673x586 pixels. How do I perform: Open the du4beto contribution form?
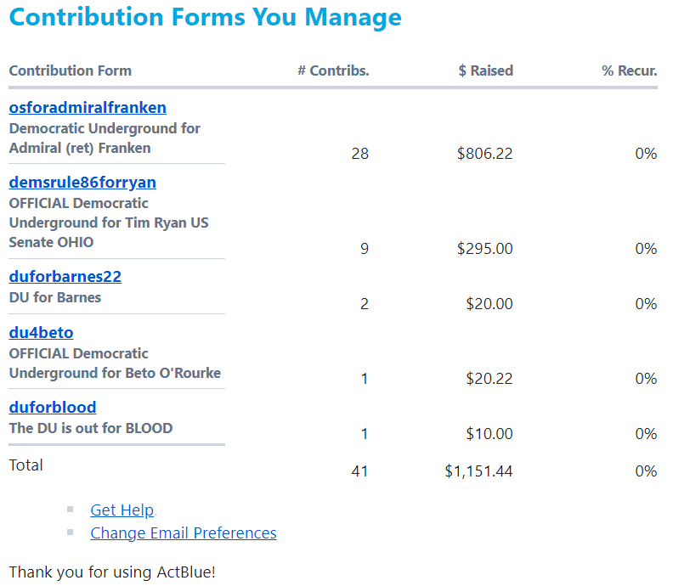(41, 333)
